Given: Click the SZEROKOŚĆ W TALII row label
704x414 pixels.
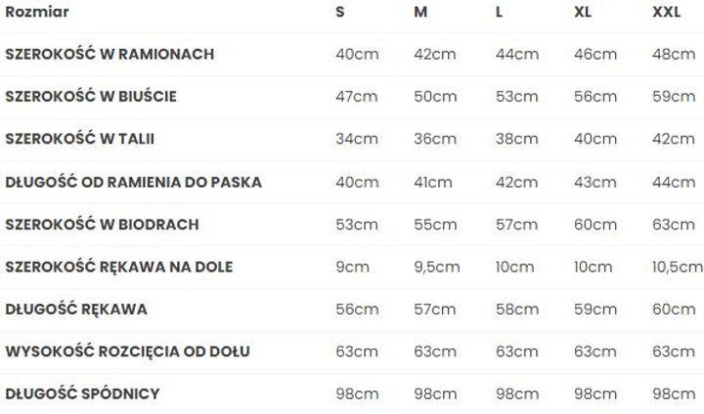Looking at the screenshot, I should 79,139.
